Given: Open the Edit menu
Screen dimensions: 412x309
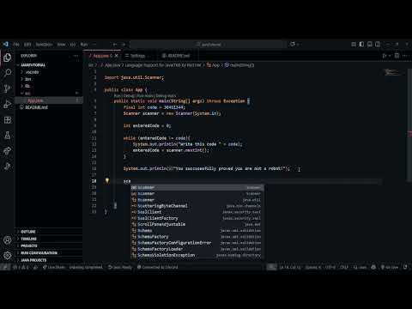Looking at the screenshot, I should 27,45.
